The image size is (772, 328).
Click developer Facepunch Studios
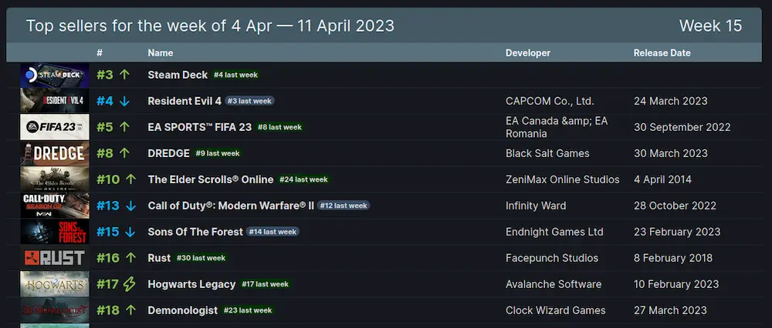point(552,258)
